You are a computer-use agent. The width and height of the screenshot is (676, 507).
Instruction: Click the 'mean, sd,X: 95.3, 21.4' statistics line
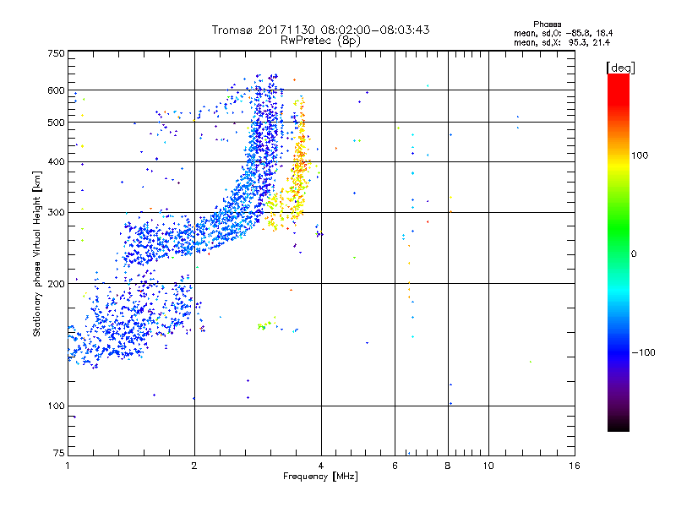(x=562, y=42)
